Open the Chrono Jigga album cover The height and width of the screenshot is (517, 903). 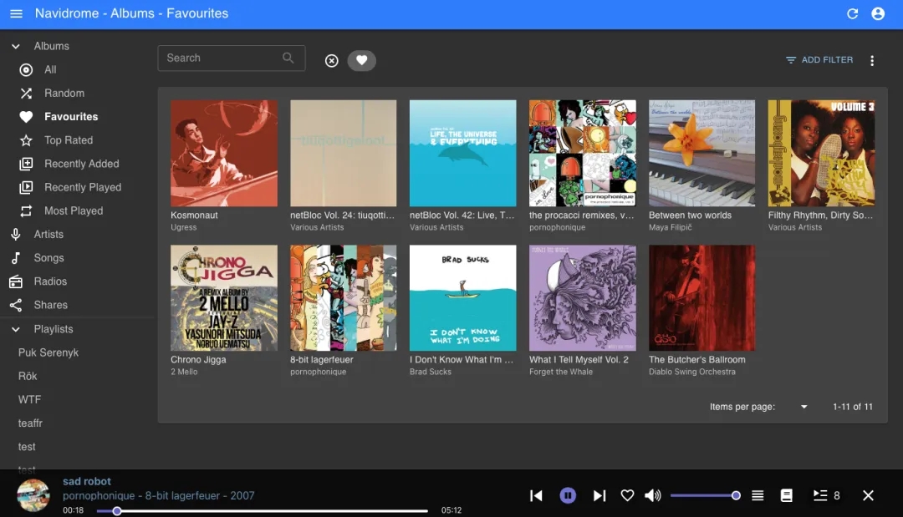pyautogui.click(x=224, y=298)
